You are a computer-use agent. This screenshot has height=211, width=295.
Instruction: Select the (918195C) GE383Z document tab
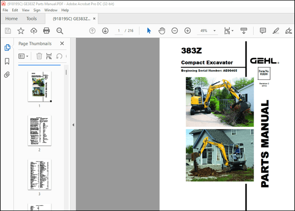(x=71, y=19)
